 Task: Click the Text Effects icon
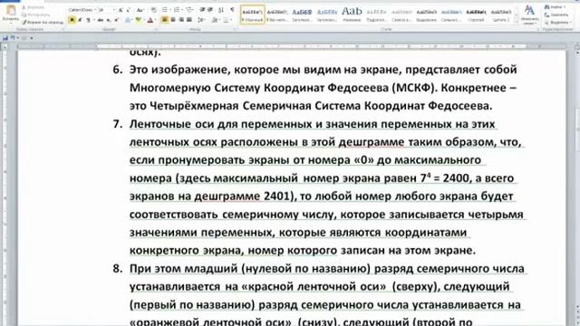pos(128,20)
